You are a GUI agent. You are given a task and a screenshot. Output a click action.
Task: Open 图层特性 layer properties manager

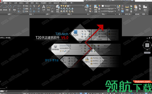click(58, 9)
